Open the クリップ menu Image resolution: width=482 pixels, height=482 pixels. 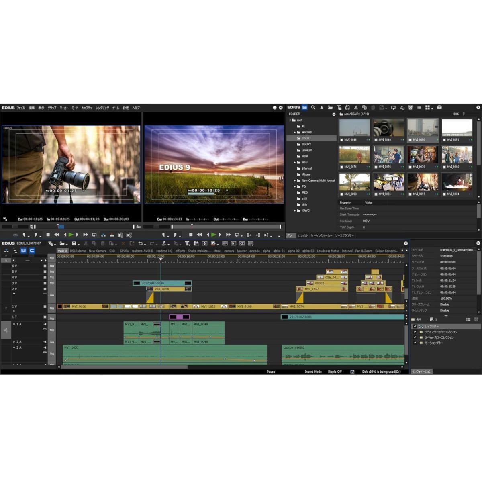[52, 108]
